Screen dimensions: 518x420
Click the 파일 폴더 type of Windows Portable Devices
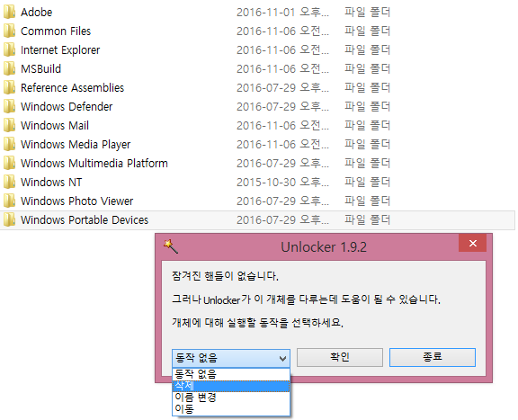[367, 219]
